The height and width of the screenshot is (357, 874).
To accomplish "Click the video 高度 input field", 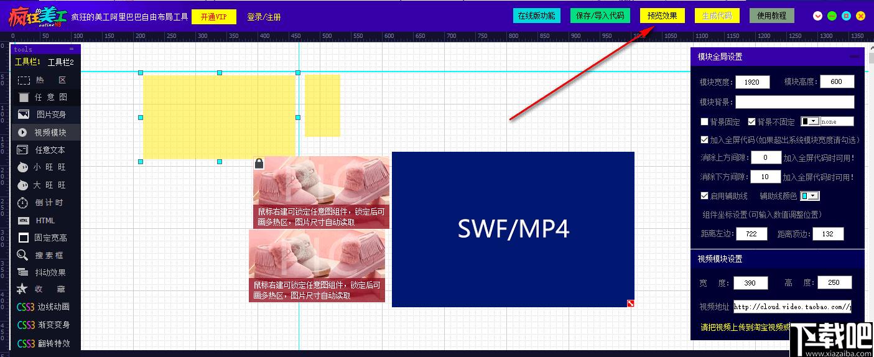I will tap(834, 282).
